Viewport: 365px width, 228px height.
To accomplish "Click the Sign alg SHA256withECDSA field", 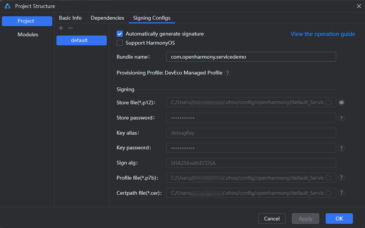I will [251, 163].
